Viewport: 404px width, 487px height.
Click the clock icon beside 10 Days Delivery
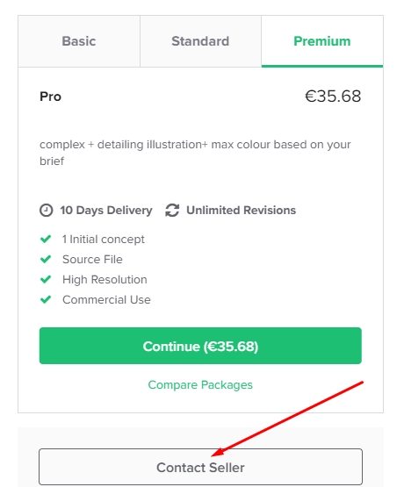pyautogui.click(x=46, y=211)
